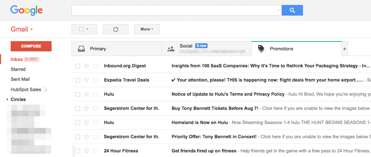This screenshot has height=157, width=371.
Task: Select the Promotions tab
Action: (x=297, y=49)
